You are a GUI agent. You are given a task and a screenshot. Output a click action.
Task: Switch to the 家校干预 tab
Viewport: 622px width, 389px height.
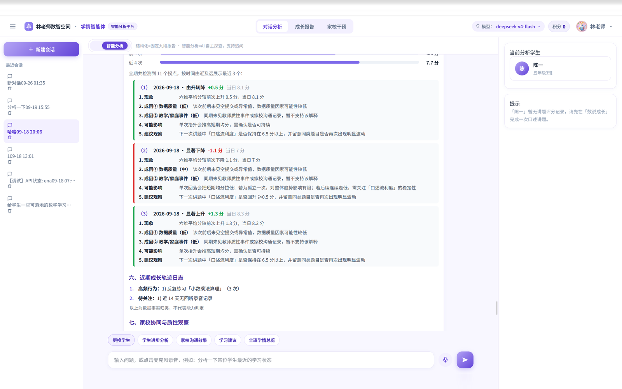pos(337,27)
